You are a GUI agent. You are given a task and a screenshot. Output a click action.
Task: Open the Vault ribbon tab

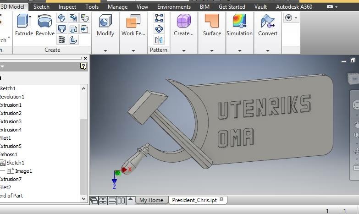pos(260,7)
